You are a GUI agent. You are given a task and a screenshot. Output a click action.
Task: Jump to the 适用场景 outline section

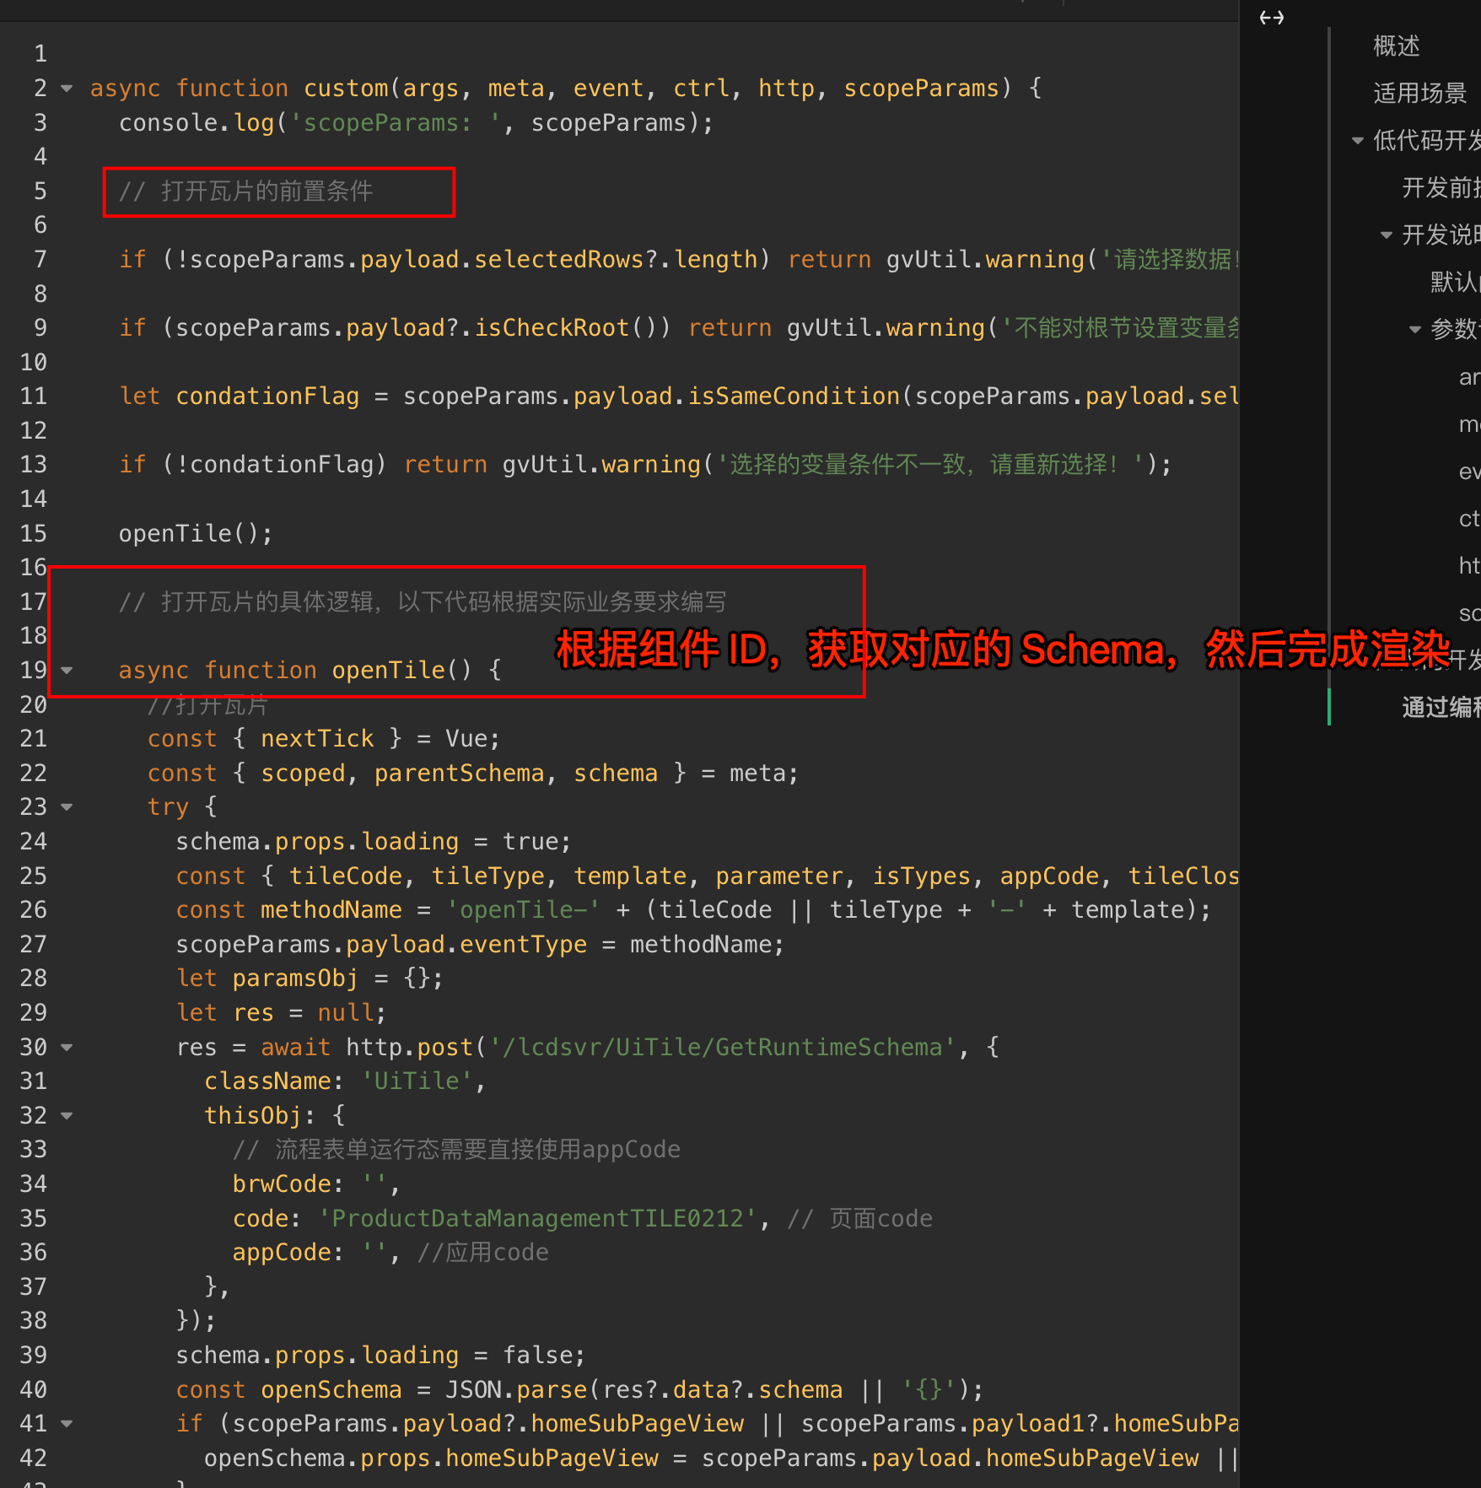[1420, 93]
